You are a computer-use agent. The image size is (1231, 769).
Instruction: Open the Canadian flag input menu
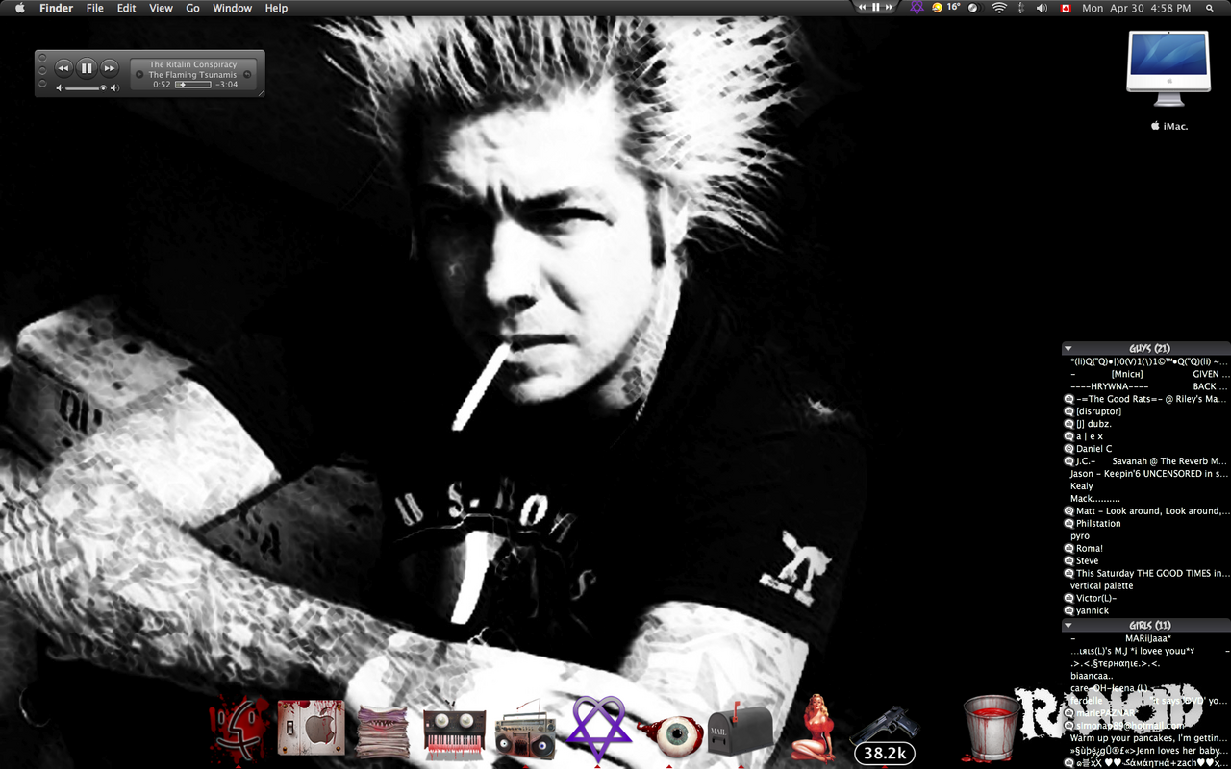[x=1066, y=8]
